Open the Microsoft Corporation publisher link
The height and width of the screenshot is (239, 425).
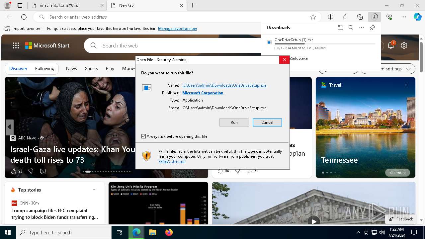[203, 93]
